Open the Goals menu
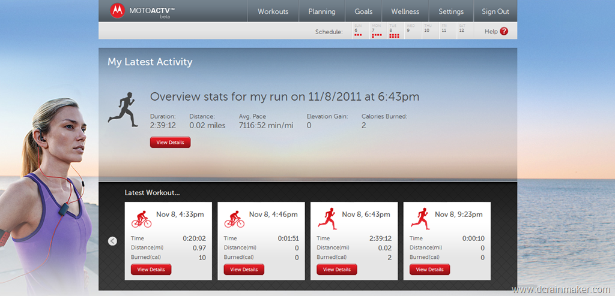The height and width of the screenshot is (296, 615). [x=363, y=11]
